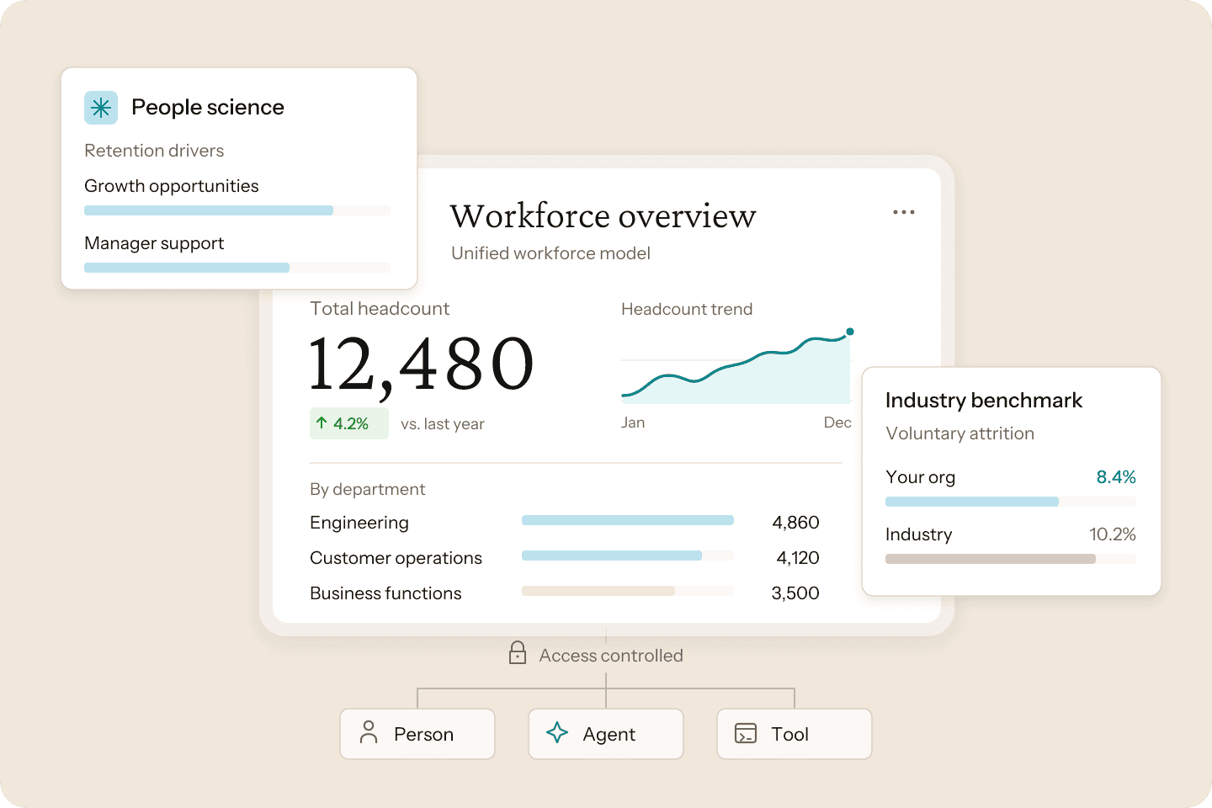Click the Customer operations department name
Image resolution: width=1212 pixels, height=808 pixels.
[396, 558]
